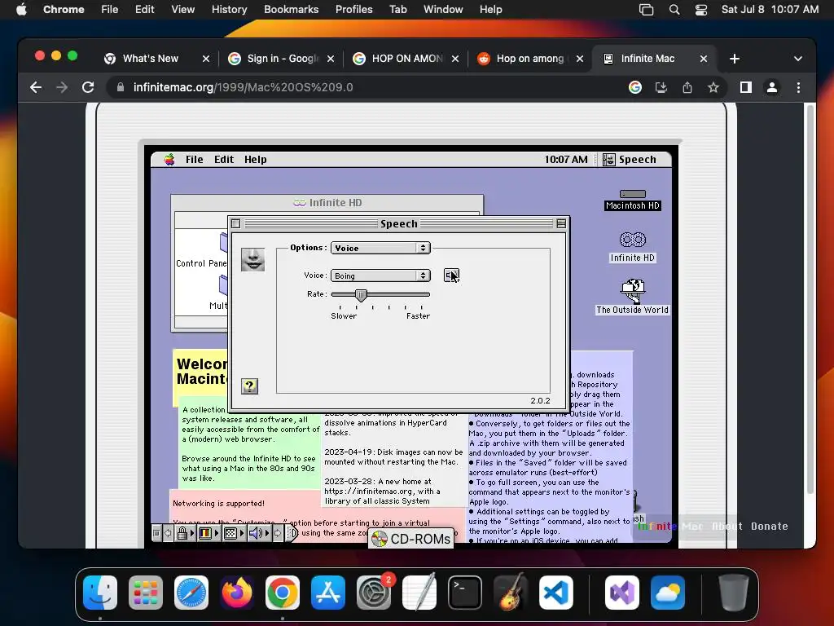Open Chrome three-dot menu
Image resolution: width=834 pixels, height=626 pixels.
tap(798, 87)
